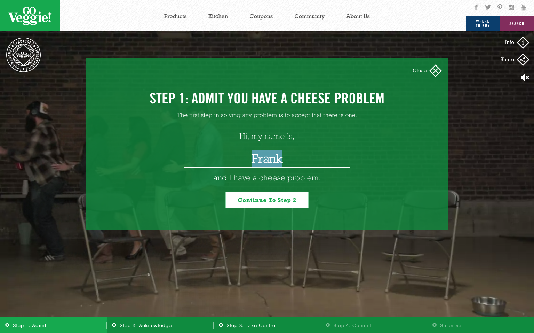This screenshot has width=534, height=333.
Task: Click Continue To Step 2 button
Action: (267, 200)
